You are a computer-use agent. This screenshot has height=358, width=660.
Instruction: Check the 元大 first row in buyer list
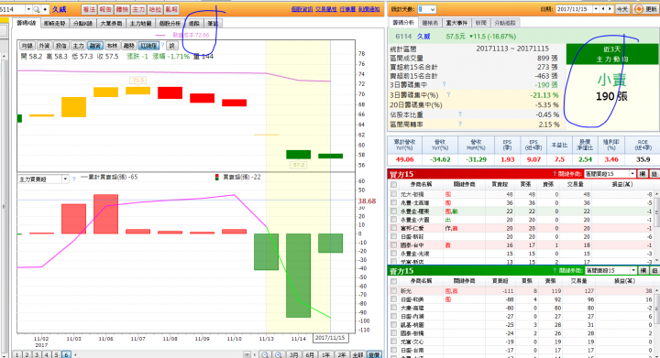[393, 194]
